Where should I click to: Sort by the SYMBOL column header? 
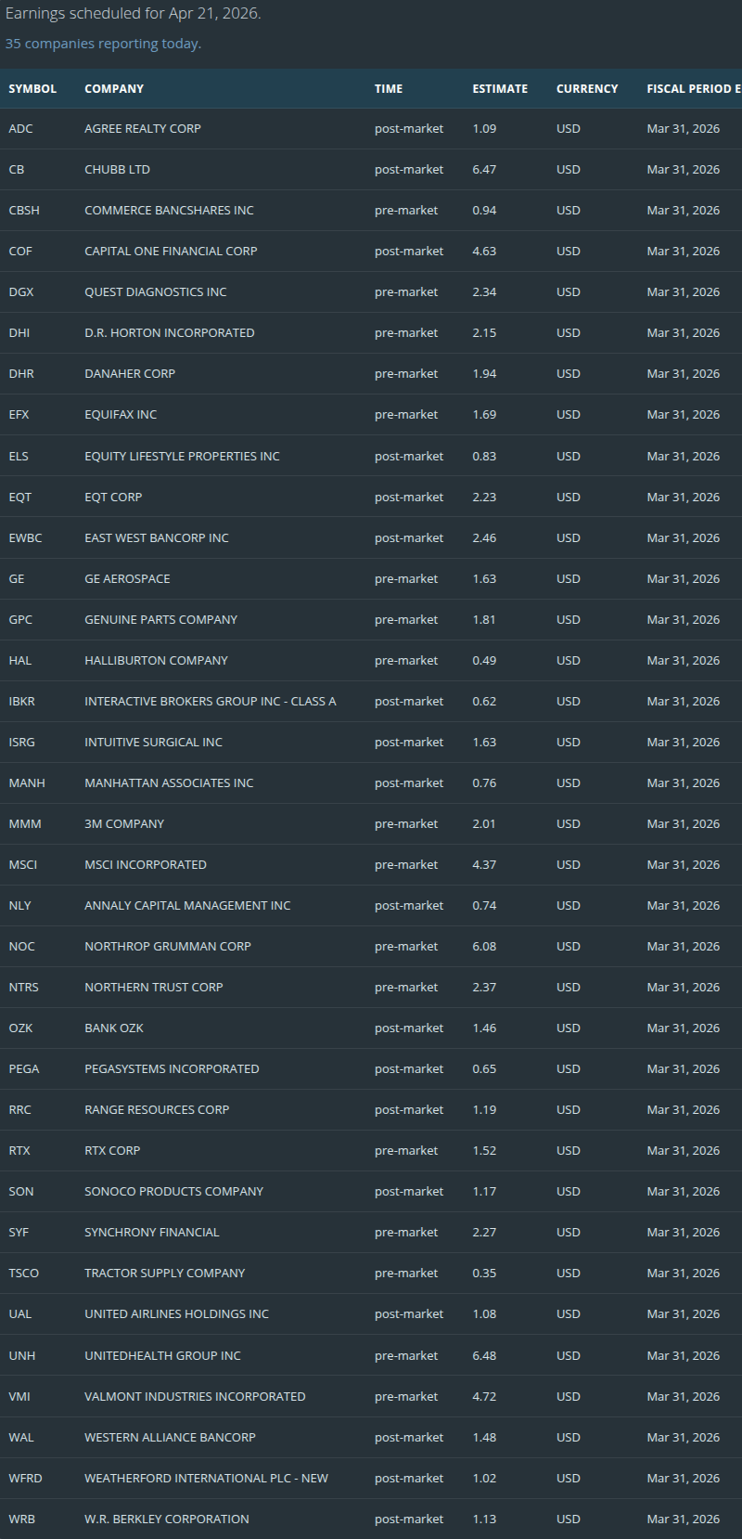tap(32, 89)
